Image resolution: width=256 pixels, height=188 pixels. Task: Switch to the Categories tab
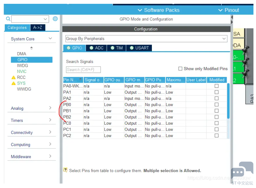pos(17,28)
